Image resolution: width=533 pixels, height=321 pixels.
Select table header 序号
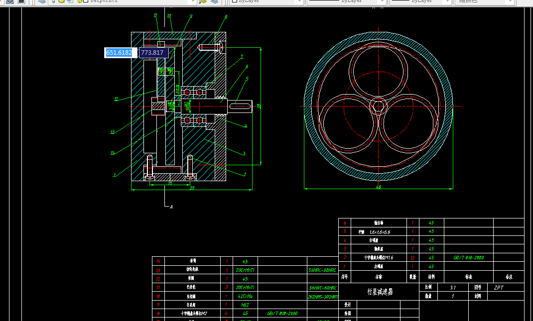point(344,277)
